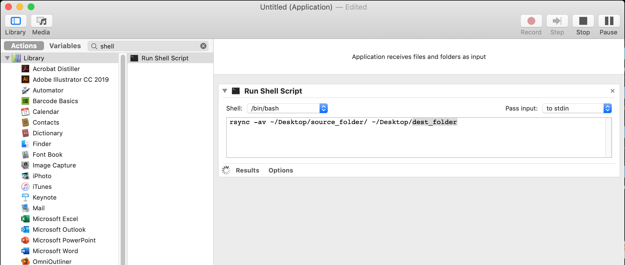Select the Acrobat Distiller icon
Screen dimensions: 625x265
25,69
